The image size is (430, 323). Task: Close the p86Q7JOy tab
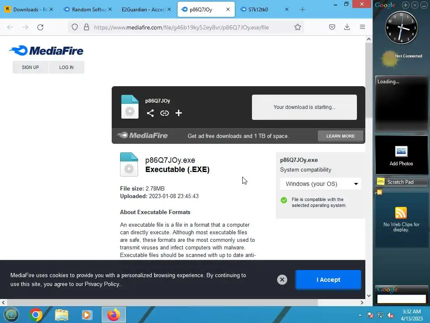pos(228,9)
